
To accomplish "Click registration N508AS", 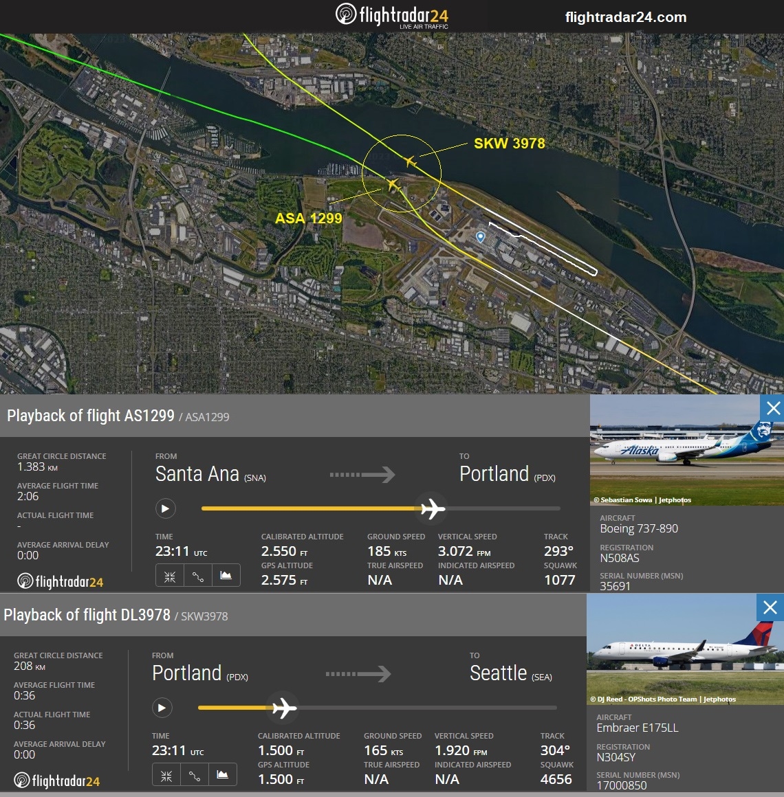I will (x=619, y=558).
